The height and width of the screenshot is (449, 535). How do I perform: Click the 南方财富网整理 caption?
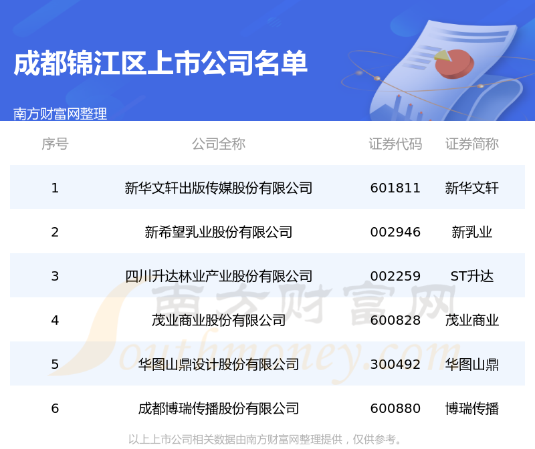(x=60, y=114)
